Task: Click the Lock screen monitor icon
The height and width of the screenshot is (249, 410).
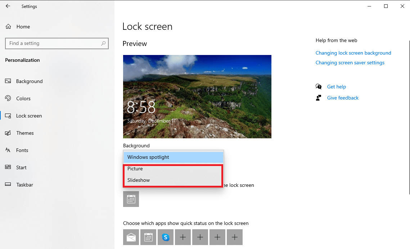Action: 8,116
